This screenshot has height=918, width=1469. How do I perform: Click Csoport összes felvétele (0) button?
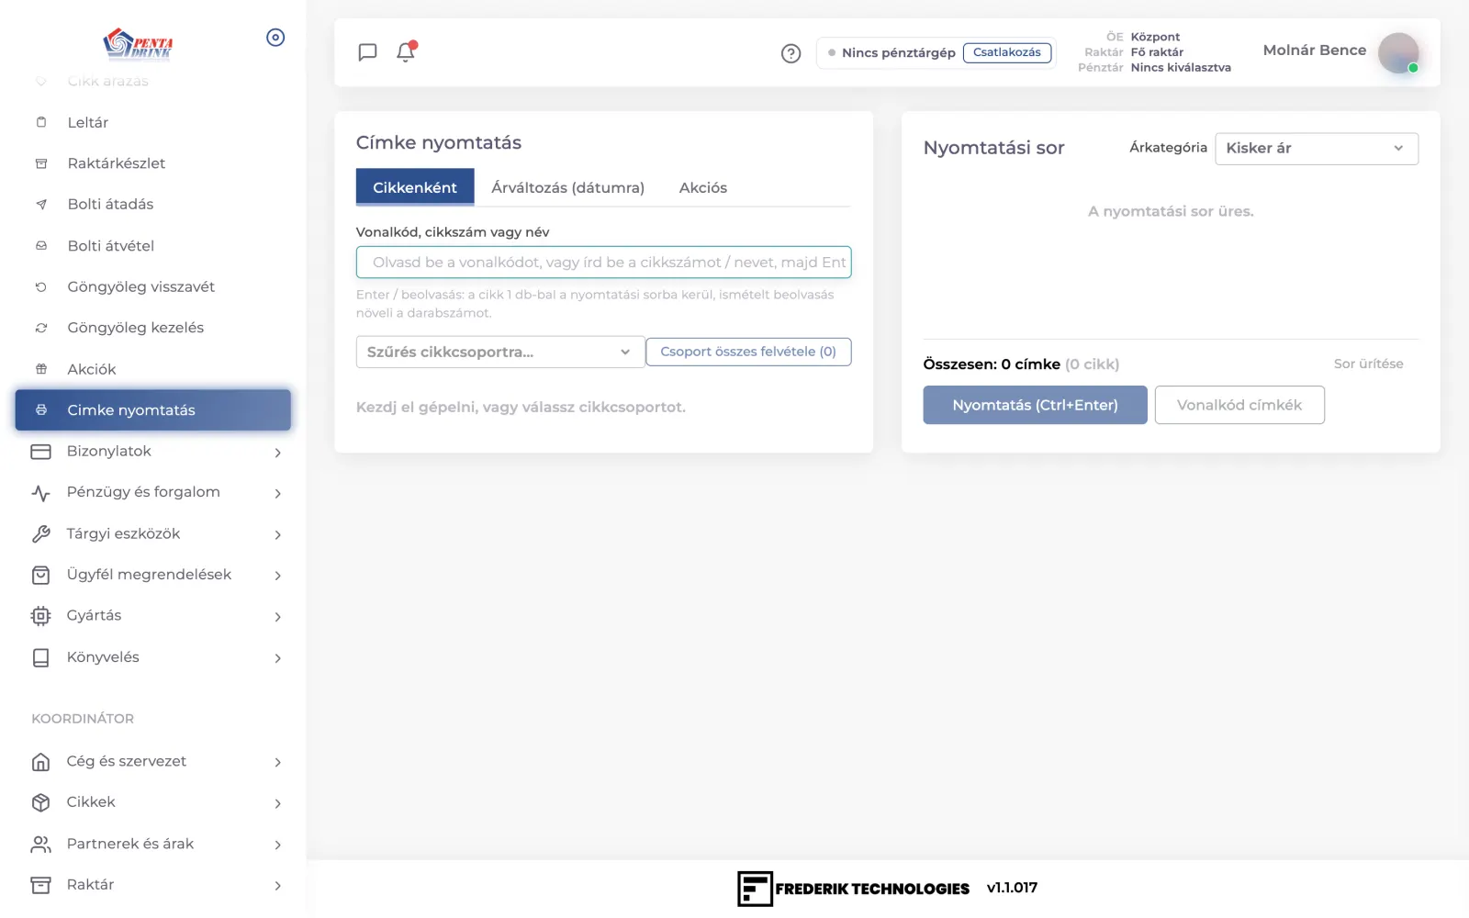point(748,352)
